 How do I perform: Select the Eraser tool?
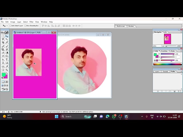(x=3, y=53)
